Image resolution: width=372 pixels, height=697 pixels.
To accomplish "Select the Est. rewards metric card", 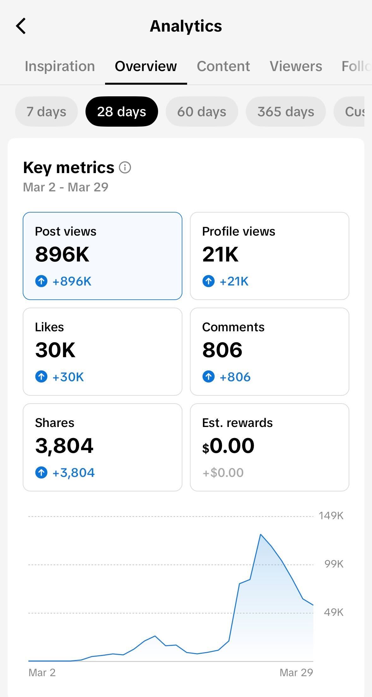I will point(270,447).
